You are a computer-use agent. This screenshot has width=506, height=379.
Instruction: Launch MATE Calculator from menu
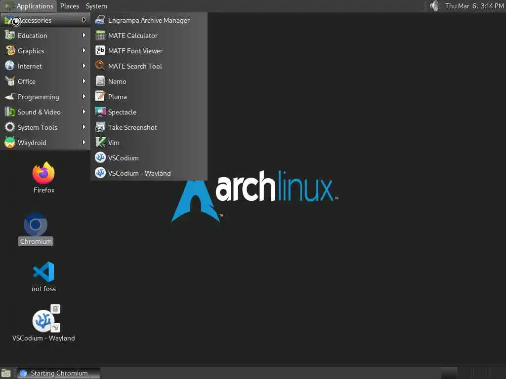[x=149, y=36]
